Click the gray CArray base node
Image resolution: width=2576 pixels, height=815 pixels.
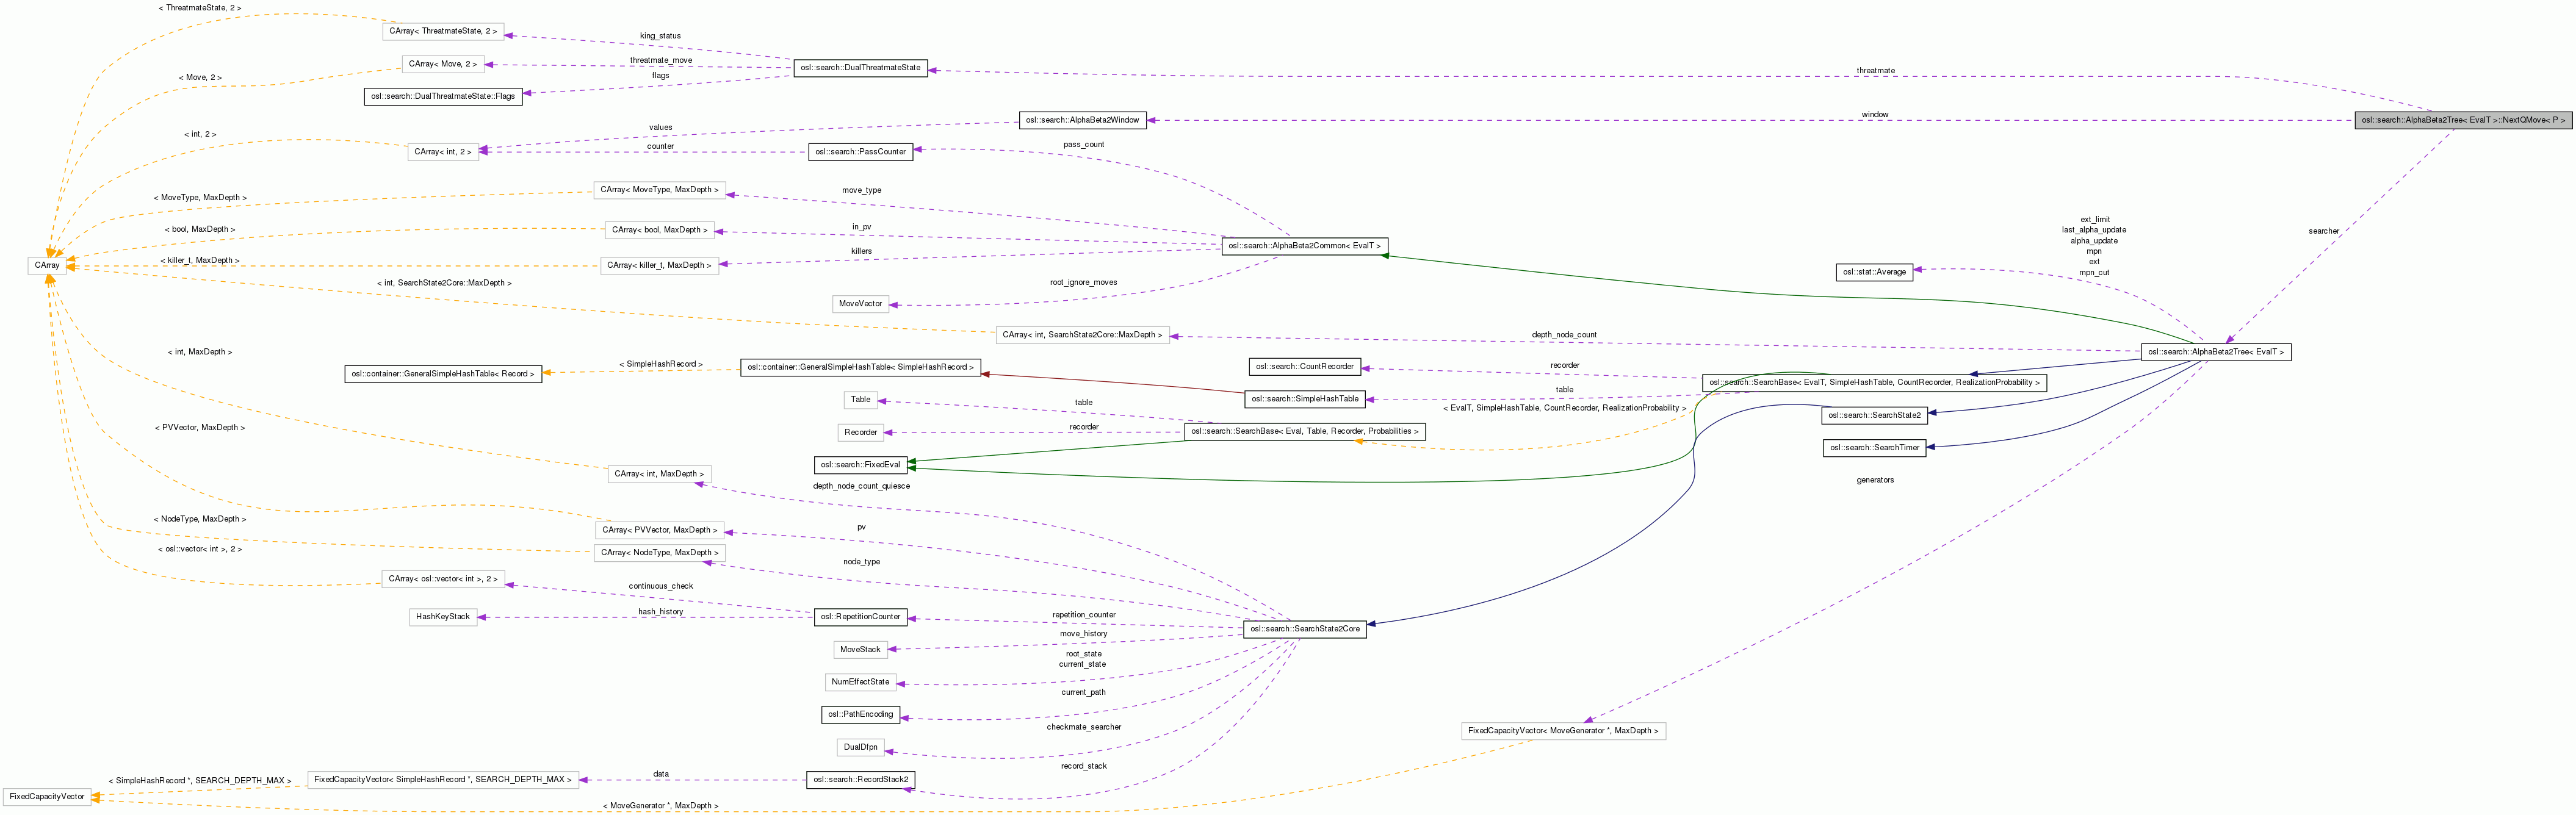pyautogui.click(x=47, y=266)
